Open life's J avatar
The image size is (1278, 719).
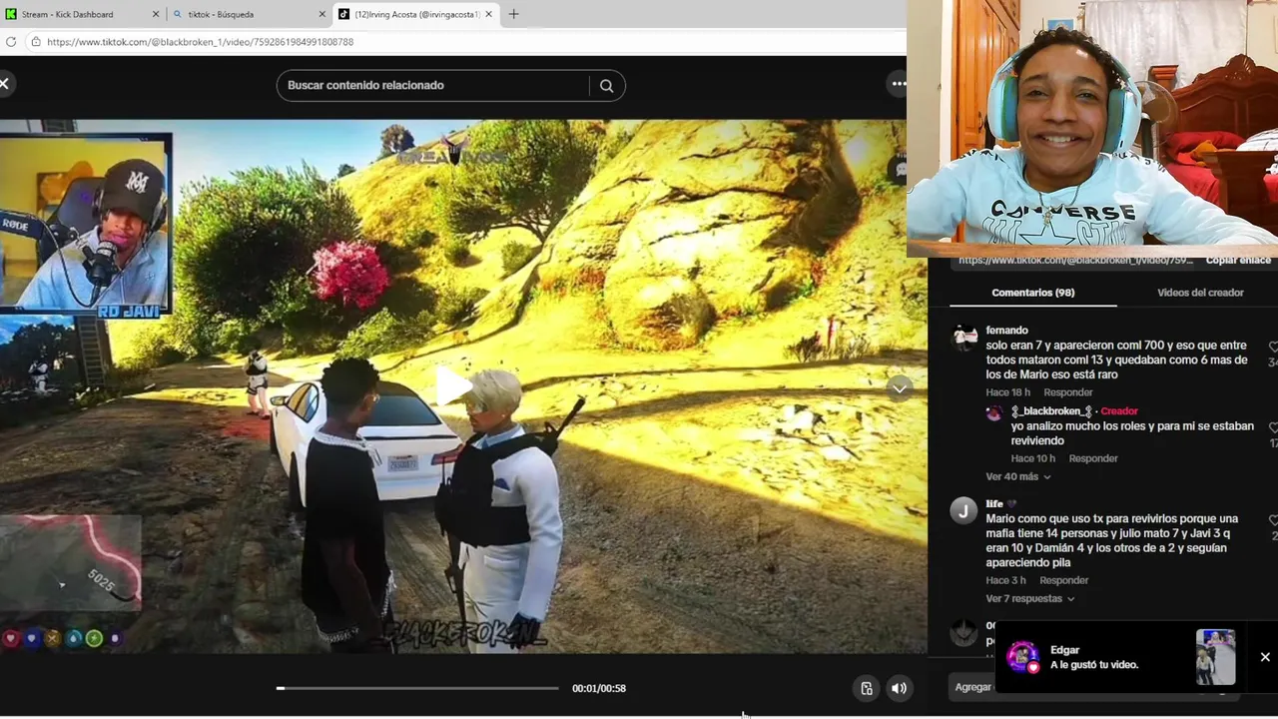coord(963,511)
